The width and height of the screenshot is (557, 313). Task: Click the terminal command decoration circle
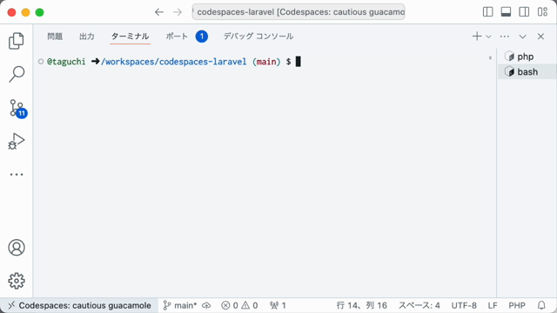pyautogui.click(x=41, y=62)
